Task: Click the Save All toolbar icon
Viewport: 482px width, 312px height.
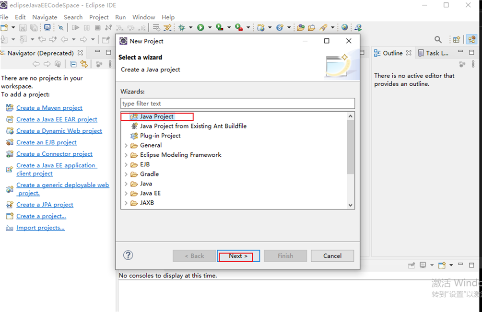Action: [x=34, y=28]
